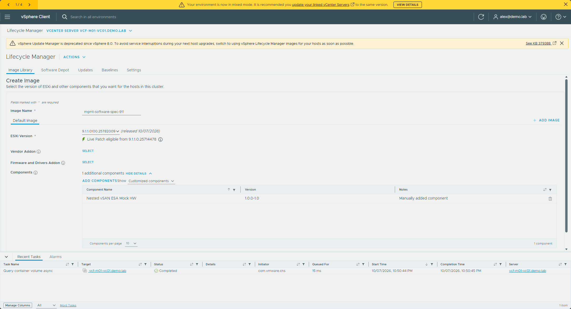Click the global search magnifier icon
The width and height of the screenshot is (571, 309).
(64, 17)
